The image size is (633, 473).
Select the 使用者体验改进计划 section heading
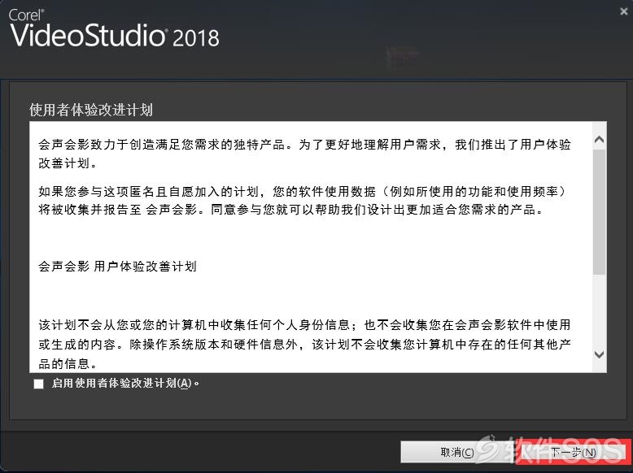[x=91, y=110]
